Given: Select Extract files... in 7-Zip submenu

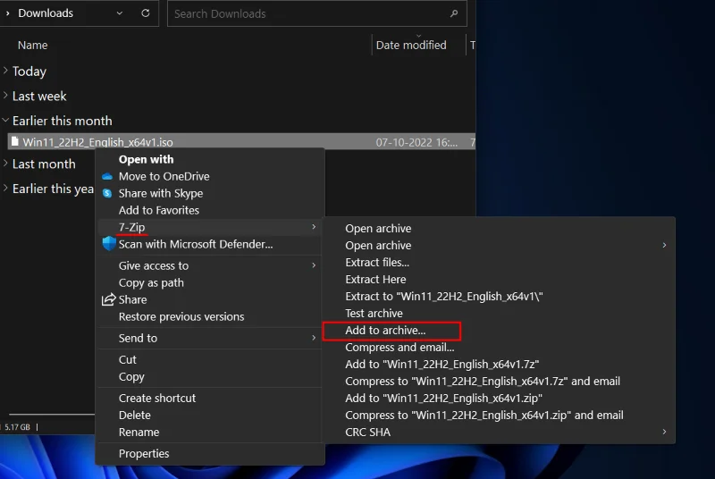Looking at the screenshot, I should point(377,263).
